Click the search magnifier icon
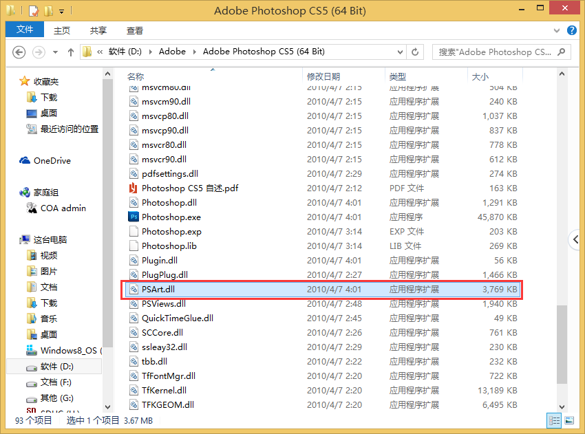 click(x=562, y=52)
